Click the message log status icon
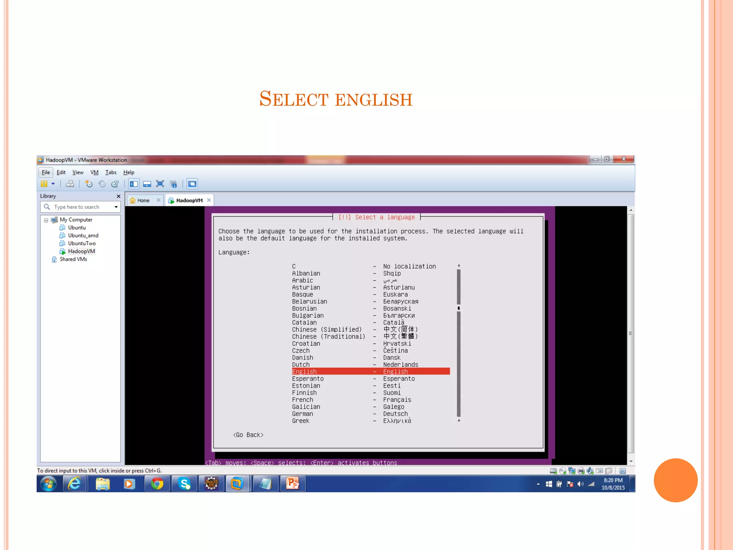Screen dimensions: 733x550 point(623,471)
